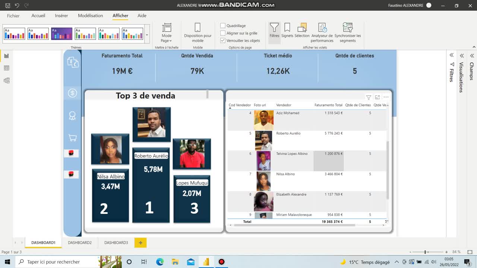Uncheck Verrouiller les objets
The image size is (477, 268).
[x=223, y=41]
